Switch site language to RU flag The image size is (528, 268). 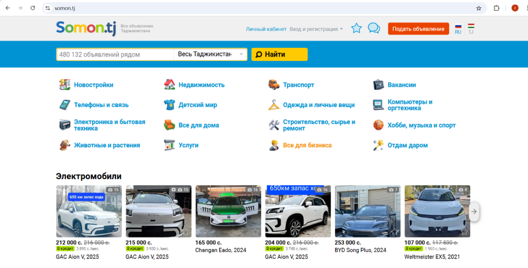point(458,28)
